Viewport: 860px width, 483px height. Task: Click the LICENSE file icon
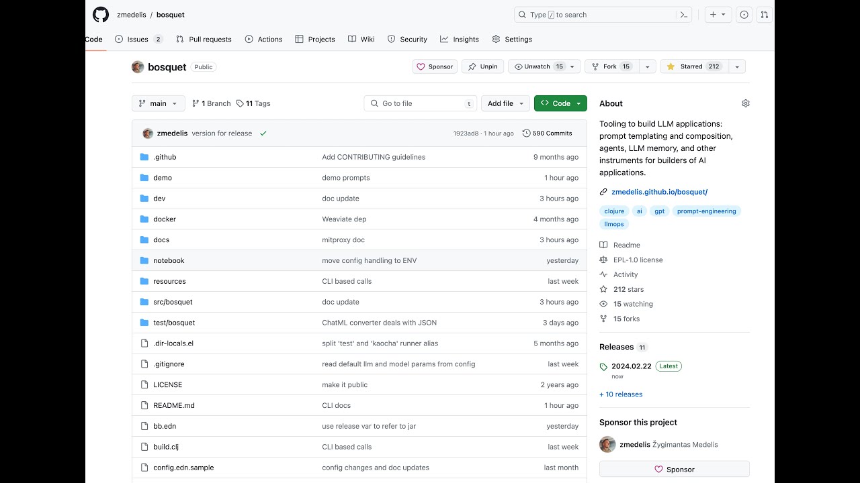144,385
